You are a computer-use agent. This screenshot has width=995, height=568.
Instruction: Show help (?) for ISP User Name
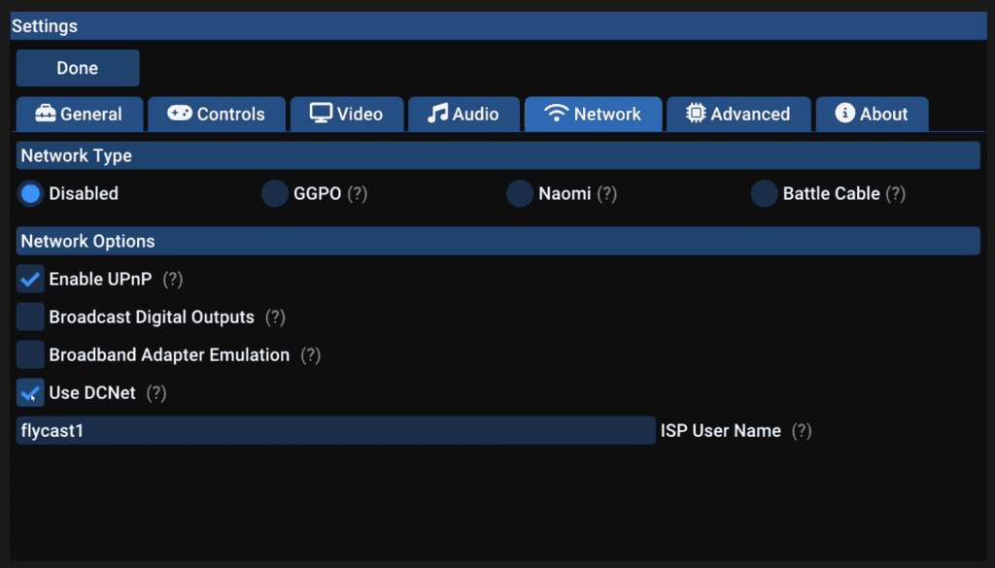point(802,431)
